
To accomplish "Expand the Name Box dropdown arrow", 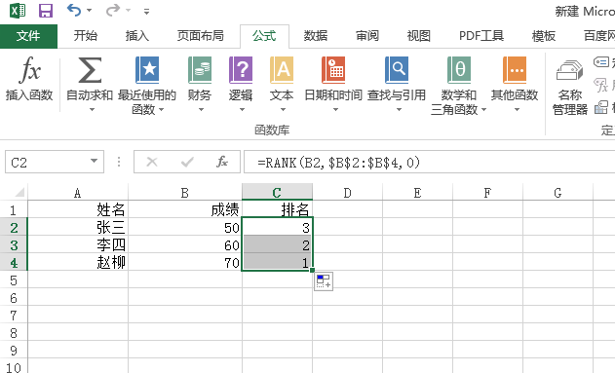I will [x=94, y=161].
